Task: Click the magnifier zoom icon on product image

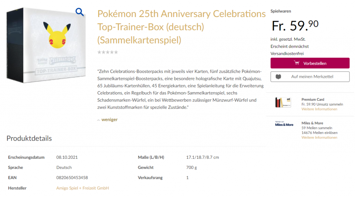Action: pos(80,13)
